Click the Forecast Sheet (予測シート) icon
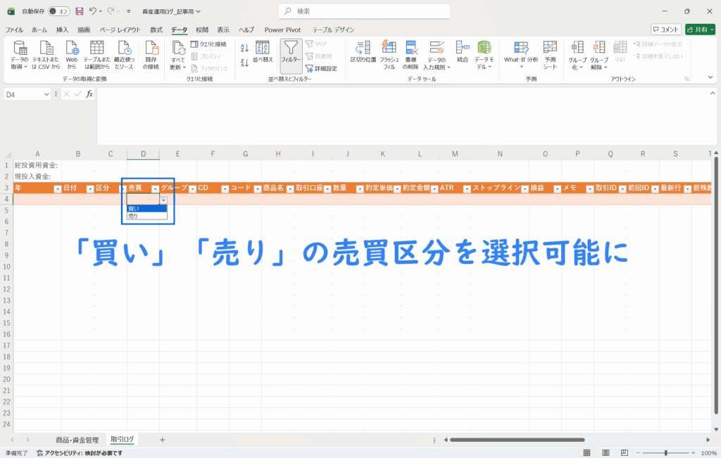The width and height of the screenshot is (721, 458). tap(550, 52)
